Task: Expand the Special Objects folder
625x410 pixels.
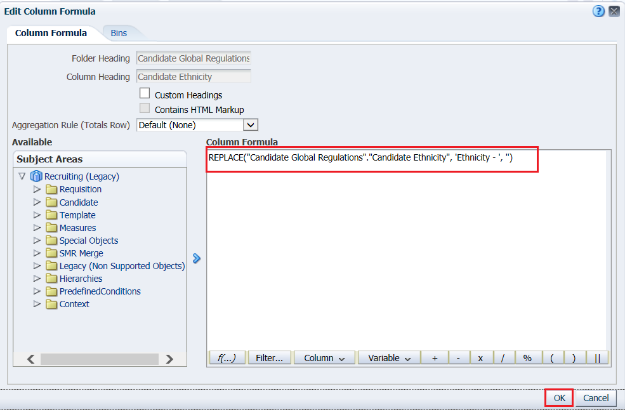Action: click(x=37, y=241)
